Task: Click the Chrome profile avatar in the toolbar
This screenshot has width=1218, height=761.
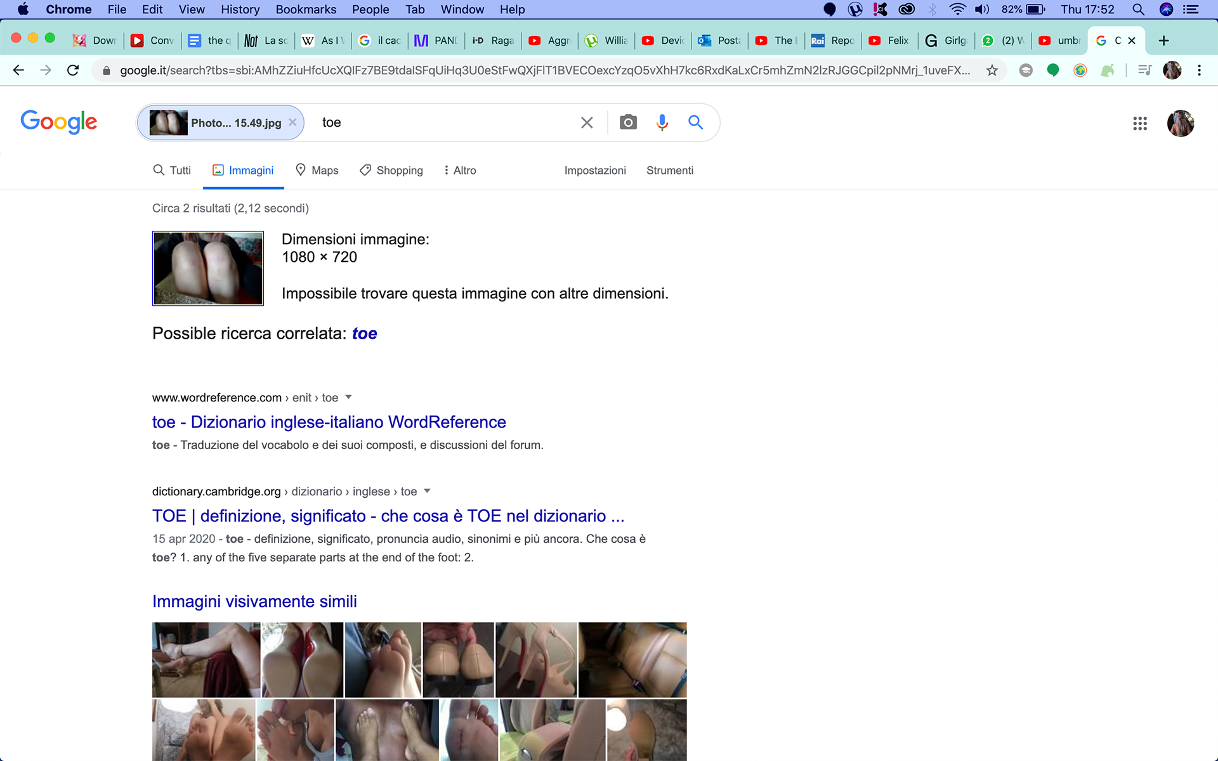Action: [1172, 70]
